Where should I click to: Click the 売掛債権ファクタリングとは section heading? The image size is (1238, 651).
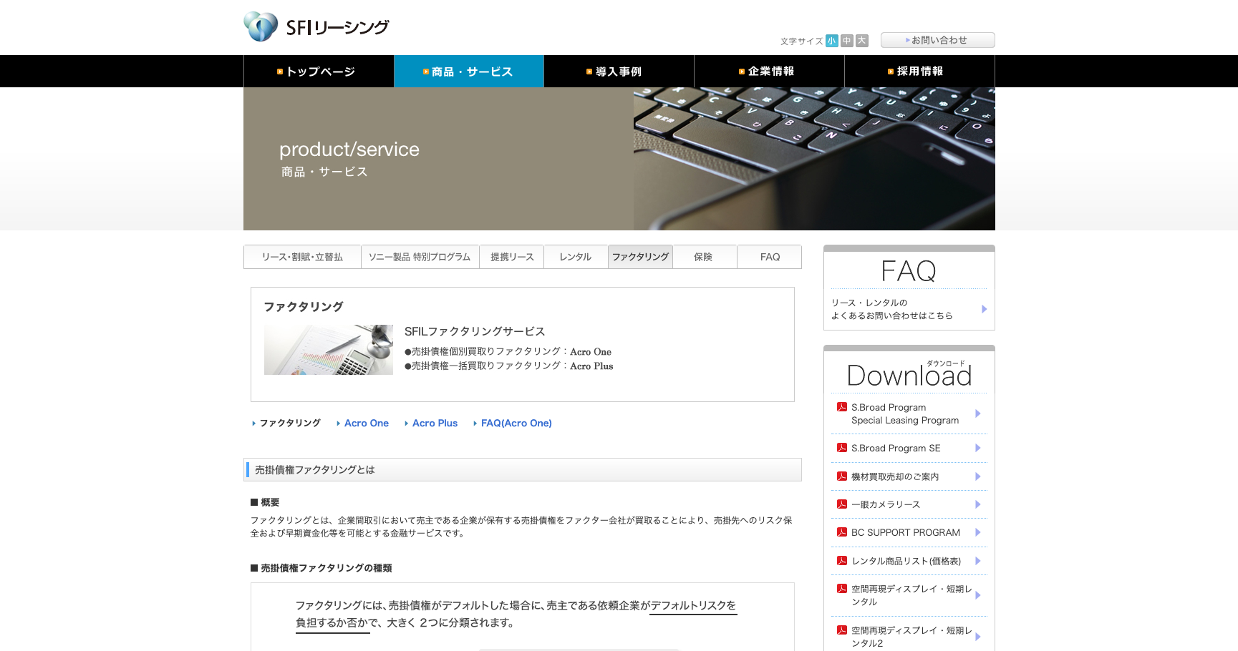pos(523,470)
